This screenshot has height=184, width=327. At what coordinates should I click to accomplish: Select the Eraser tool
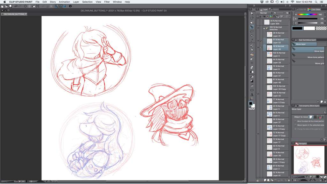click(x=252, y=67)
